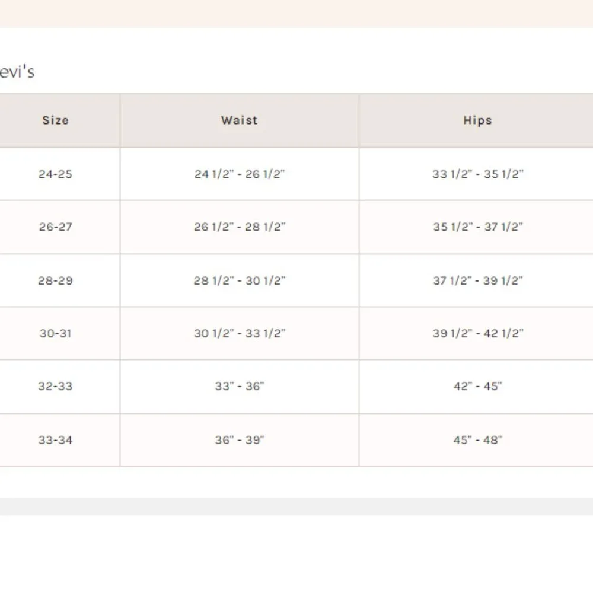Image resolution: width=593 pixels, height=593 pixels.
Task: Click the Levi's heading text
Action: click(x=17, y=72)
